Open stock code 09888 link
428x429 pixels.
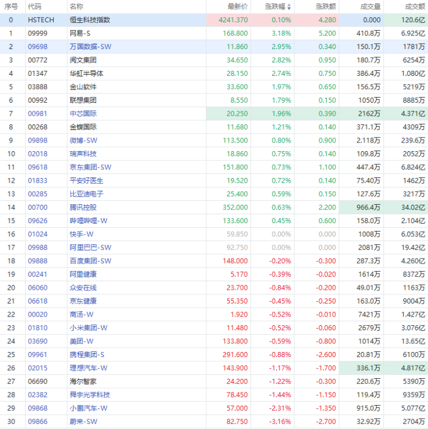tap(38, 261)
